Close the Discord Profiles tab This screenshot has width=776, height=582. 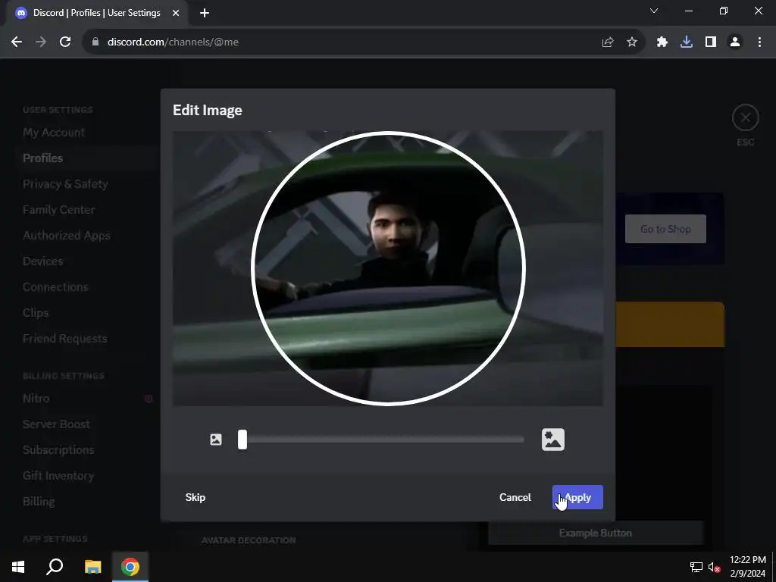coord(176,13)
